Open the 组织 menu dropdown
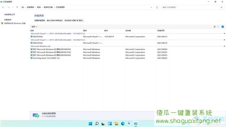 [34, 27]
